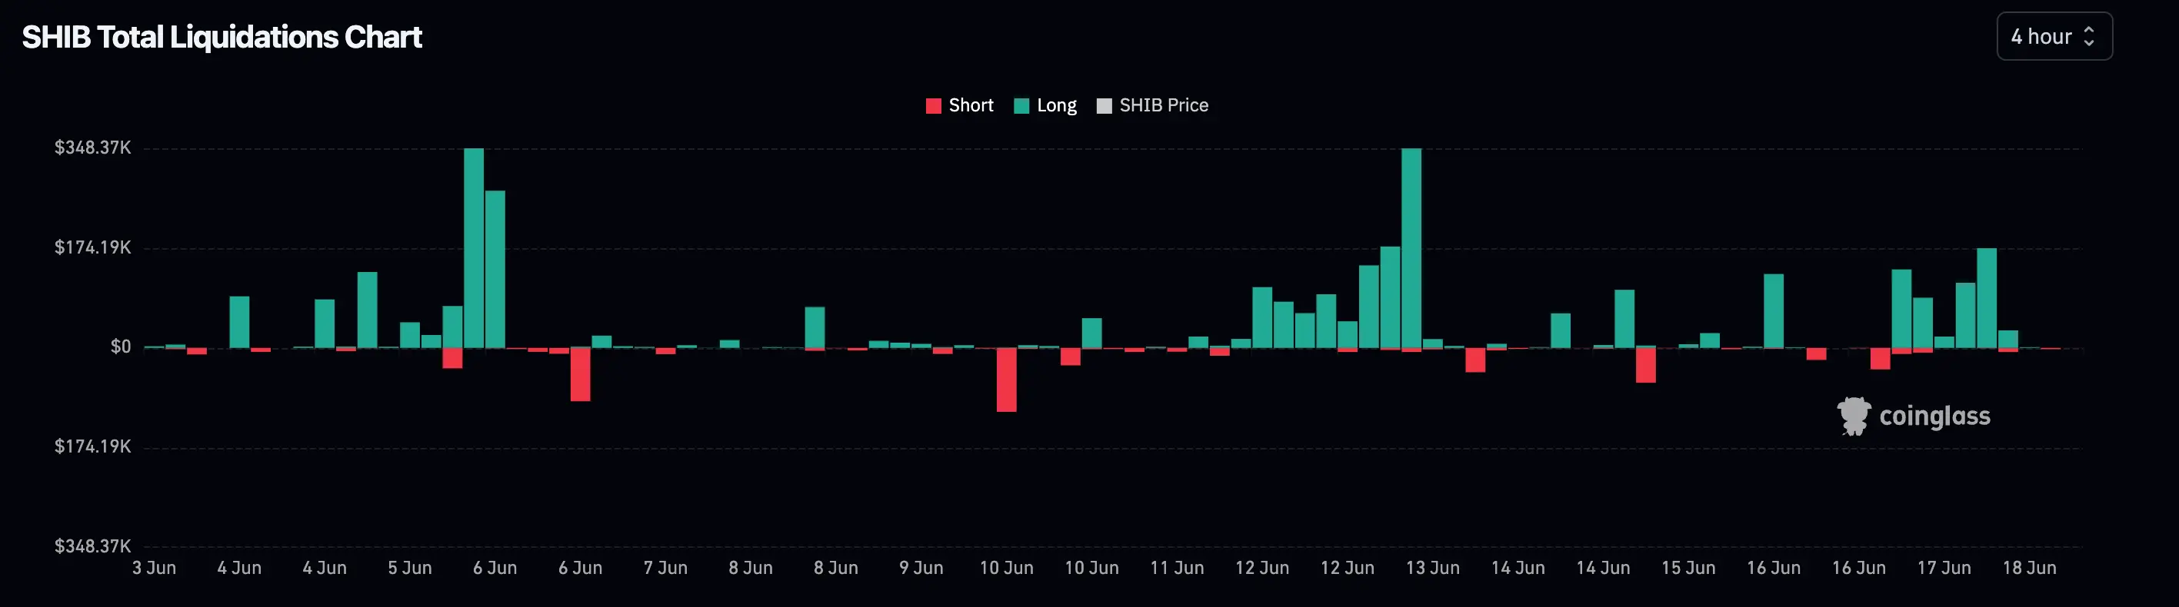Toggle the SHIB Price legend label
Image resolution: width=2179 pixels, height=607 pixels.
pyautogui.click(x=1163, y=106)
